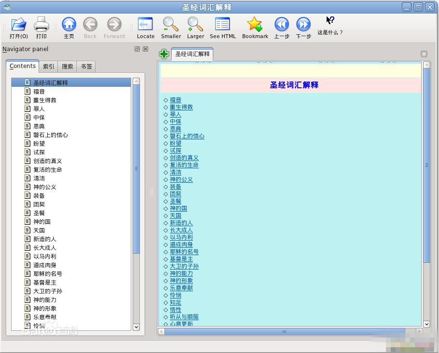Go to the Home (主页) page
439x353 pixels.
pyautogui.click(x=69, y=24)
